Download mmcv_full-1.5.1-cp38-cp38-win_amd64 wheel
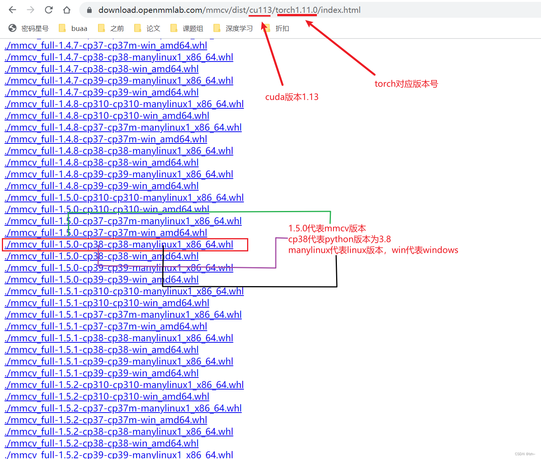The width and height of the screenshot is (541, 459). 101,350
